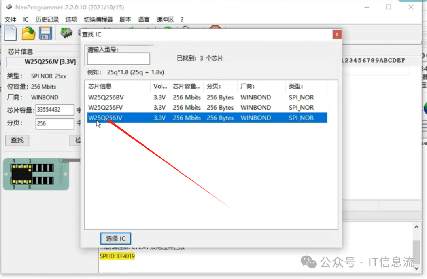
Task: Save the buffer with the floppy disk icon
Action: pyautogui.click(x=45, y=34)
